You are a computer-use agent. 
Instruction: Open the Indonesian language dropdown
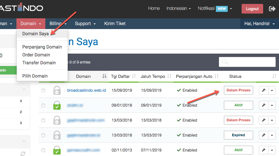click(x=178, y=8)
